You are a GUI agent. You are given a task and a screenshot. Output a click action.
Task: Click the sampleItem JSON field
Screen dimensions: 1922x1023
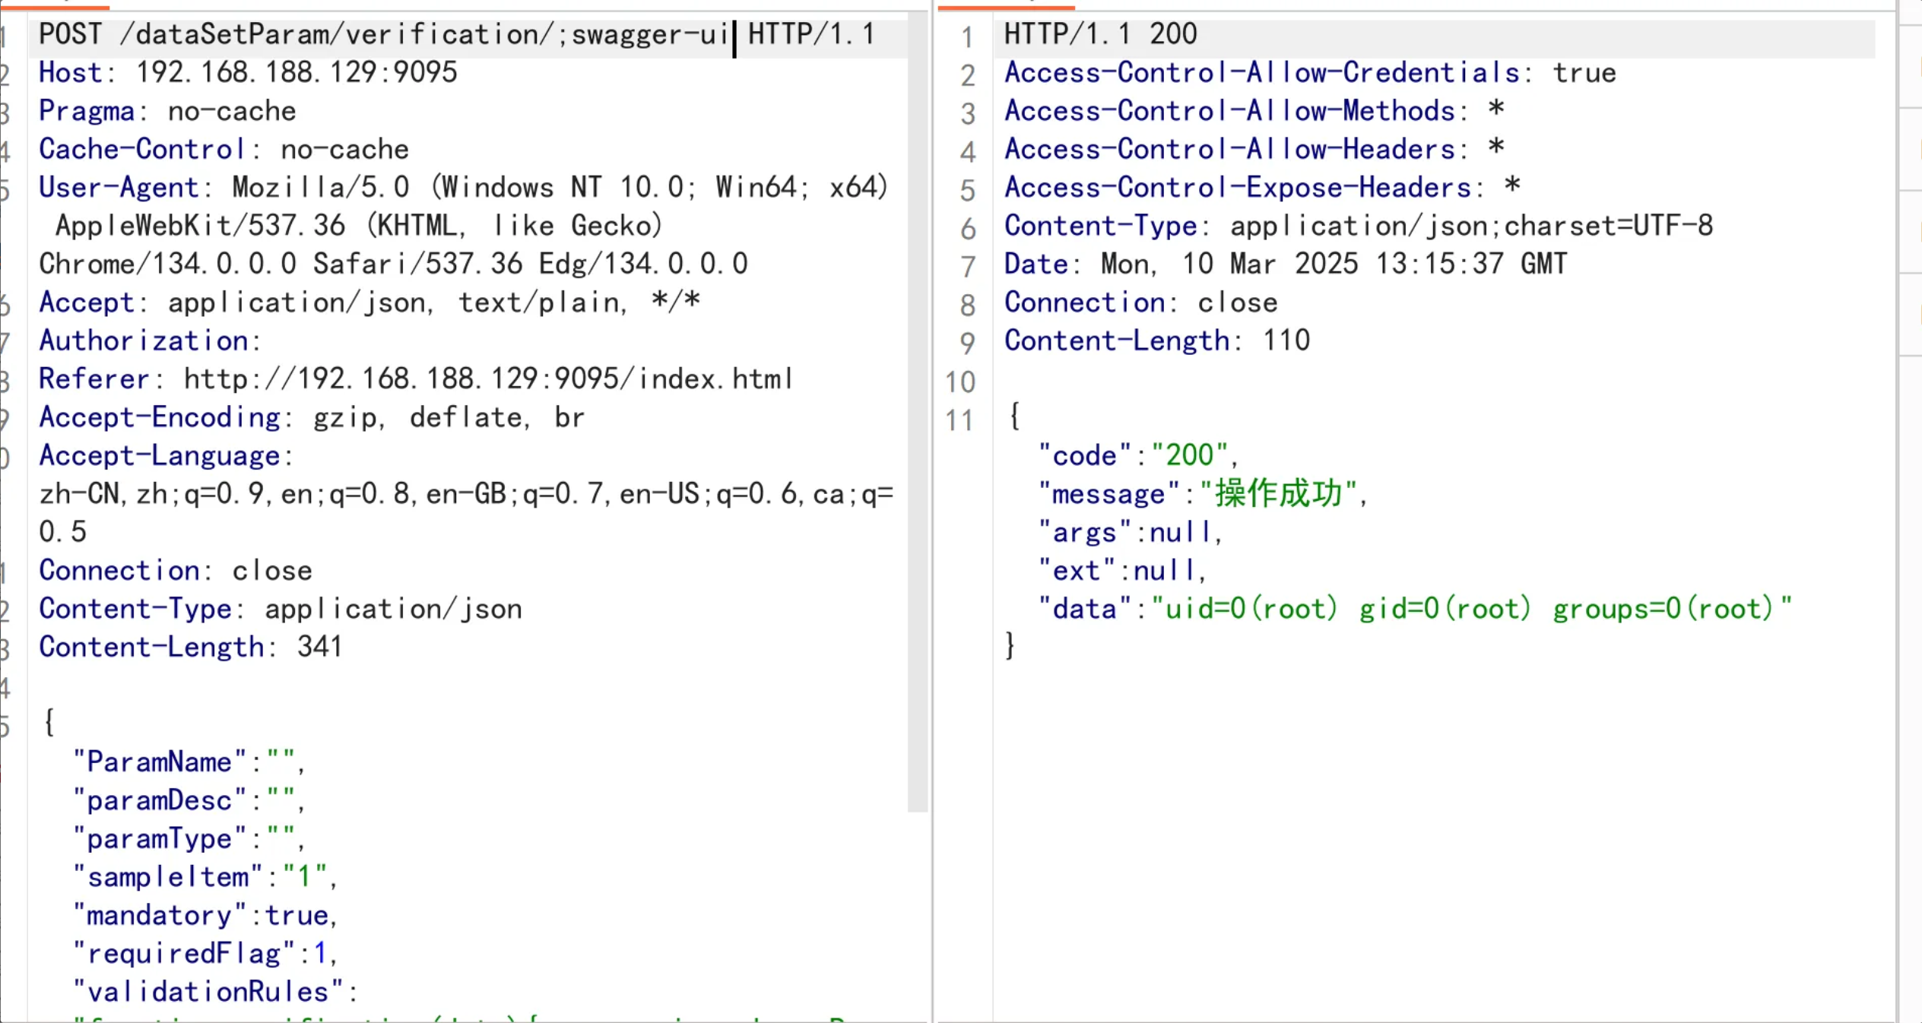click(x=204, y=877)
